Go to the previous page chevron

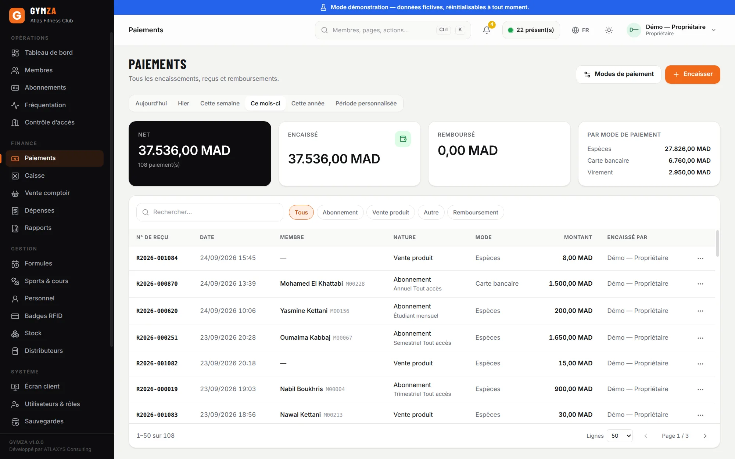click(646, 436)
